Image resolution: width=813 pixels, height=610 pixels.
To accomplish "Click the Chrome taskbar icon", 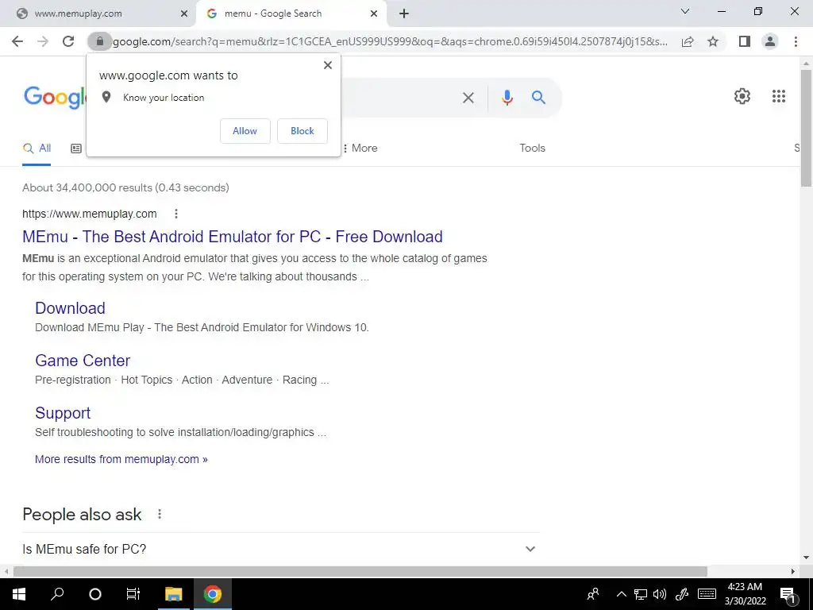I will [x=213, y=594].
